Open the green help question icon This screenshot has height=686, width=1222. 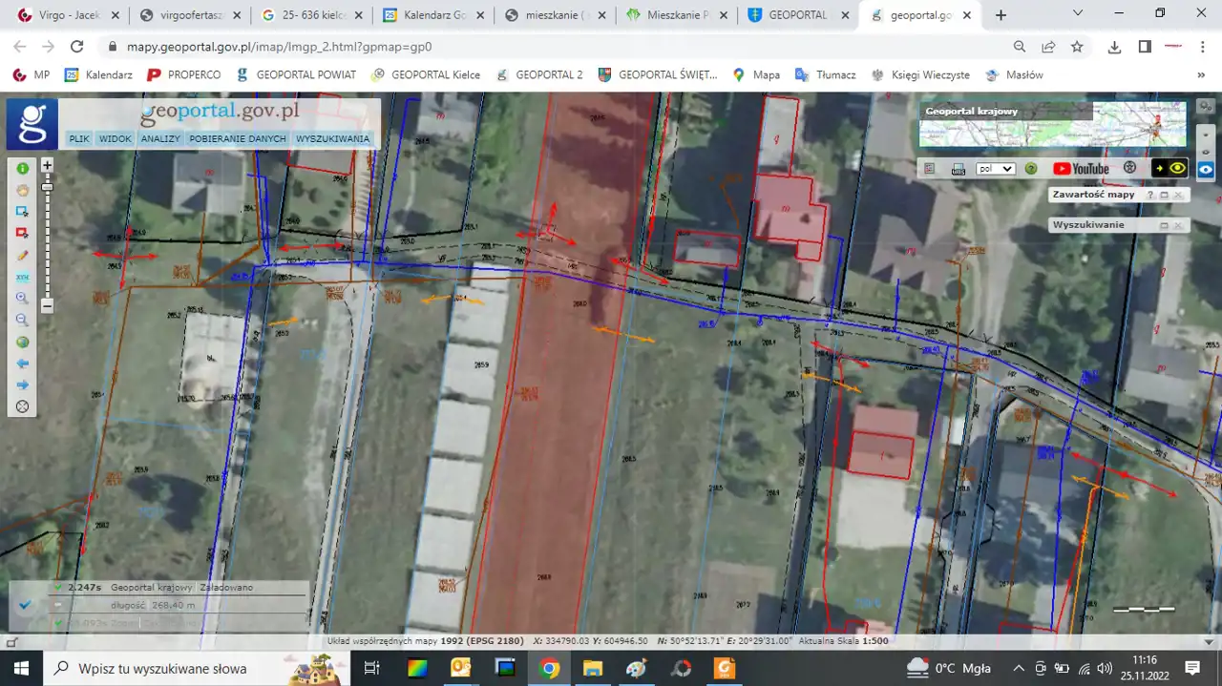1031,169
